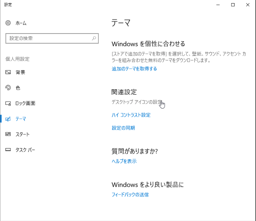This screenshot has height=221, width=256.
Task: Click the 質問がありますか? heading
Action: [x=135, y=151]
